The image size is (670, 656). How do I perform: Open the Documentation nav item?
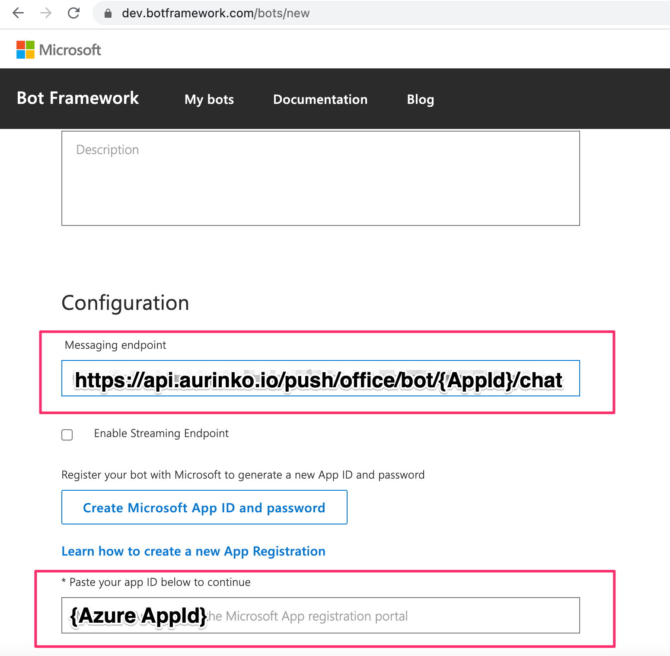point(320,100)
